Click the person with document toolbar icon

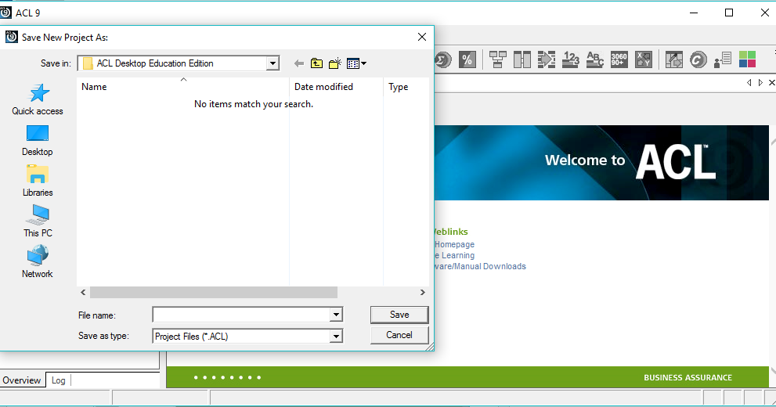click(723, 59)
